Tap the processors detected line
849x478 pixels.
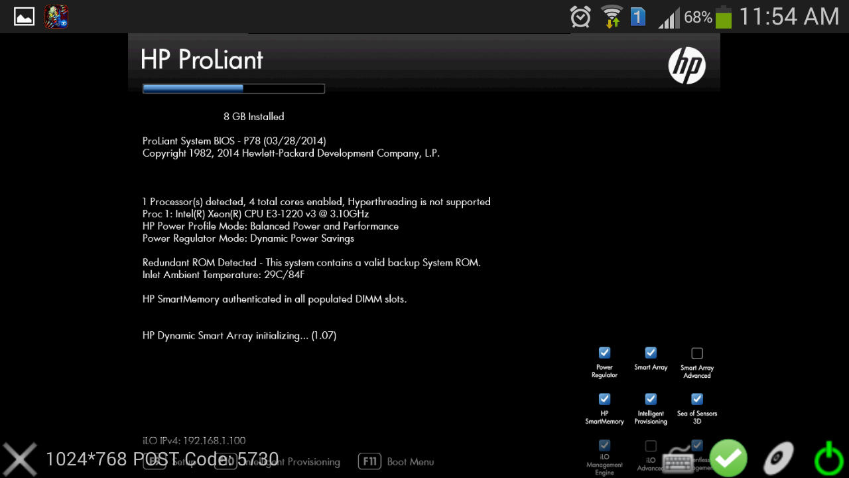(x=316, y=202)
